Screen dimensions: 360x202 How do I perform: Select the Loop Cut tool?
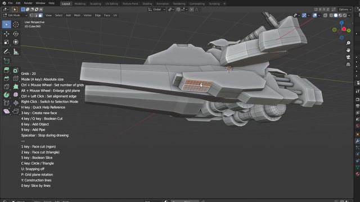pyautogui.click(x=16, y=79)
